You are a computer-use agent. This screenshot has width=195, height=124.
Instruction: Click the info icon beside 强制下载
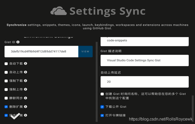[x=26, y=81]
